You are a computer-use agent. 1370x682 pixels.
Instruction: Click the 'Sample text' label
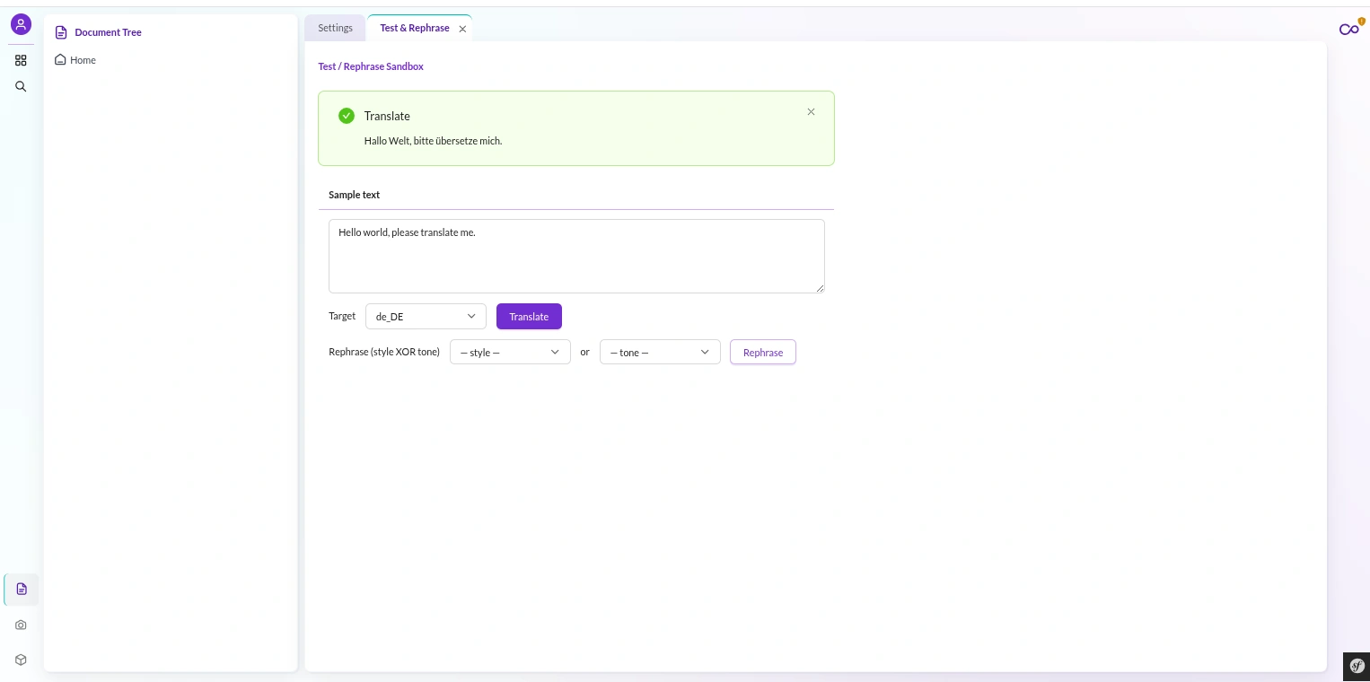354,195
